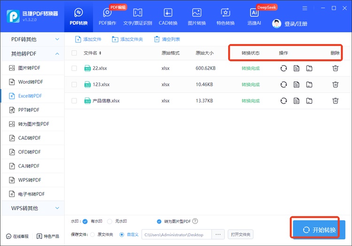The height and width of the screenshot is (246, 352).
Task: Open 特色产品 link
Action: (x=47, y=236)
